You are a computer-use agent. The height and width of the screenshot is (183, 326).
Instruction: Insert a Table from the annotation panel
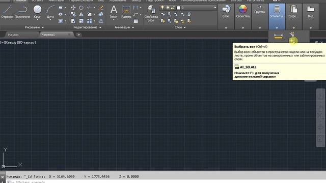pos(136,21)
